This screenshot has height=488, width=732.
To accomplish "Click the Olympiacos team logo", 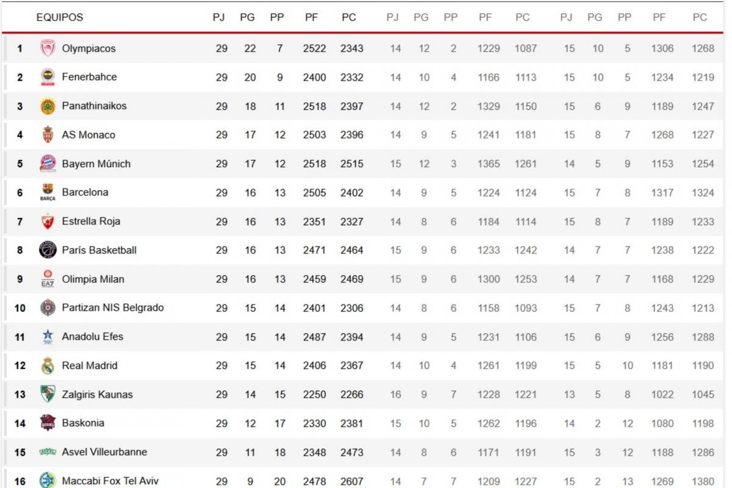I will click(x=48, y=48).
